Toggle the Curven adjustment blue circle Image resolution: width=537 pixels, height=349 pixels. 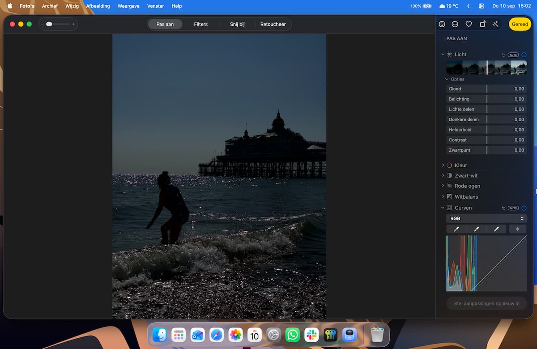524,208
